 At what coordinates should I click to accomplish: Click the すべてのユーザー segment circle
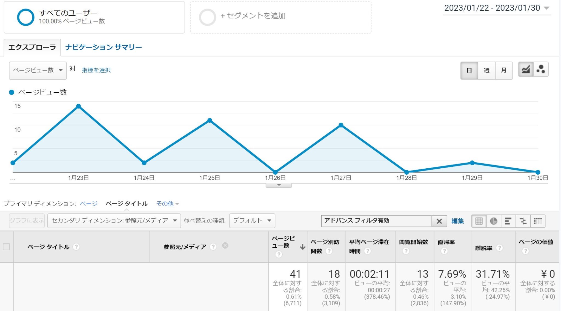(x=25, y=17)
